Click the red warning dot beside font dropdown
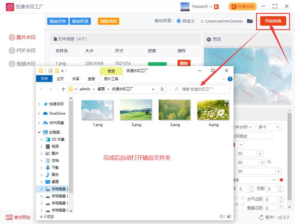295x224 pixels. pos(281,180)
